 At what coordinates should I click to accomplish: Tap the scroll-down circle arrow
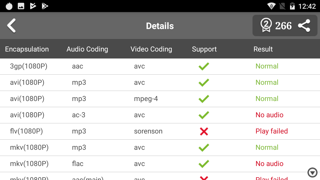[312, 172]
